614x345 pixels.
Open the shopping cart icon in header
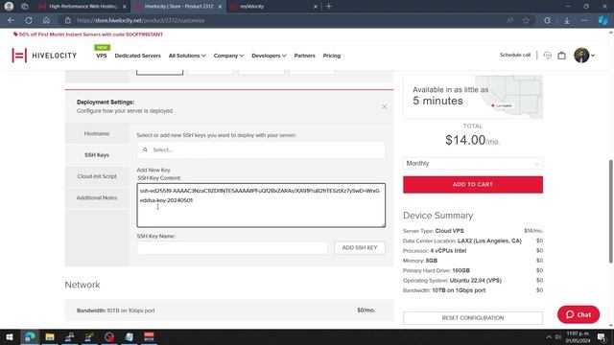(561, 56)
